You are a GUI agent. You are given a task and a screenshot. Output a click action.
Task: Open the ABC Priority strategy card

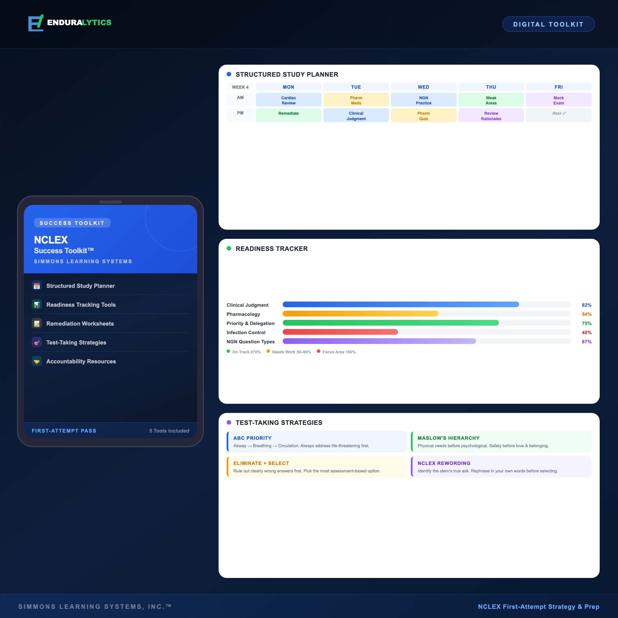(317, 441)
